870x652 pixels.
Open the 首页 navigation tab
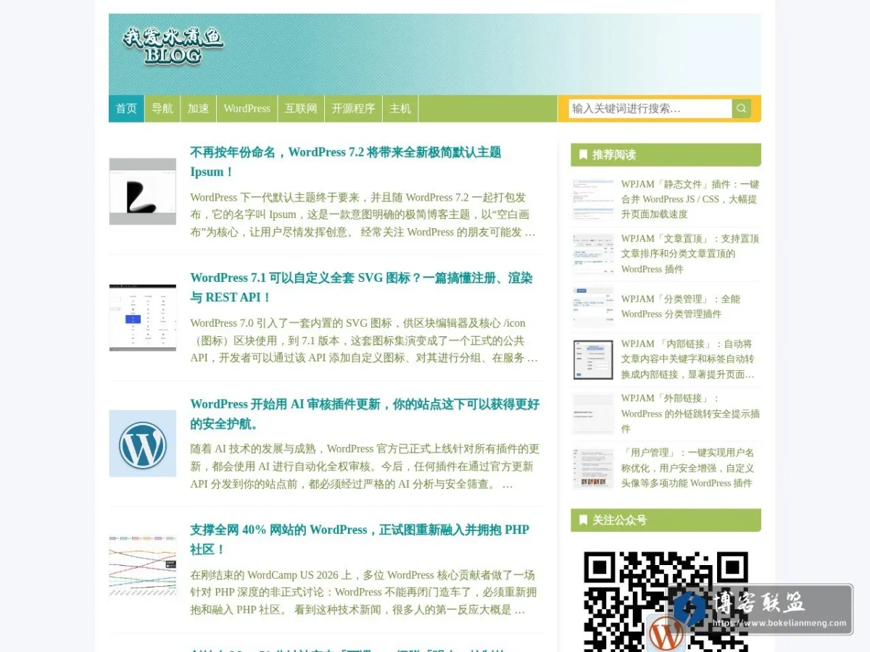click(126, 109)
